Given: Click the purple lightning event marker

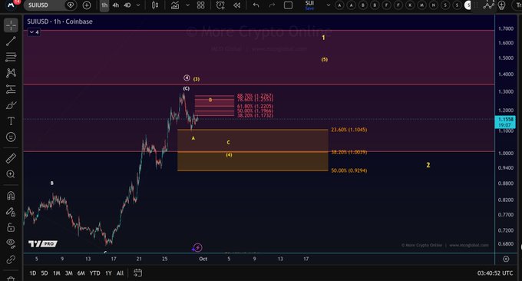Looking at the screenshot, I should click(x=197, y=247).
